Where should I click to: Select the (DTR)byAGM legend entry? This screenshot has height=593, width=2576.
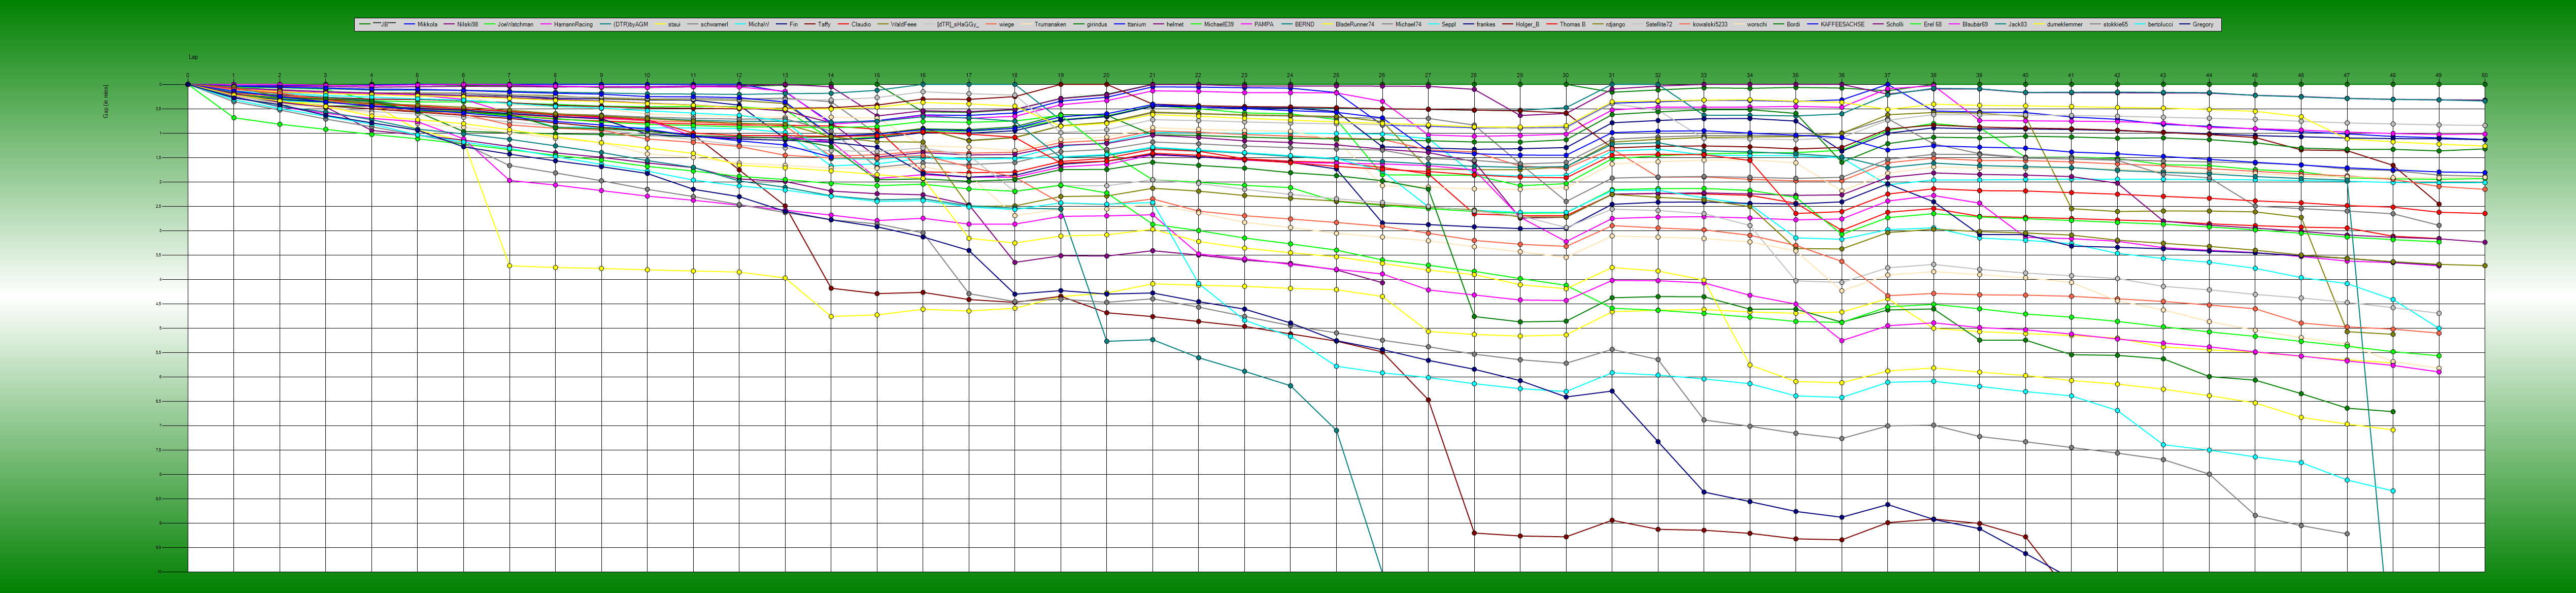coord(631,24)
